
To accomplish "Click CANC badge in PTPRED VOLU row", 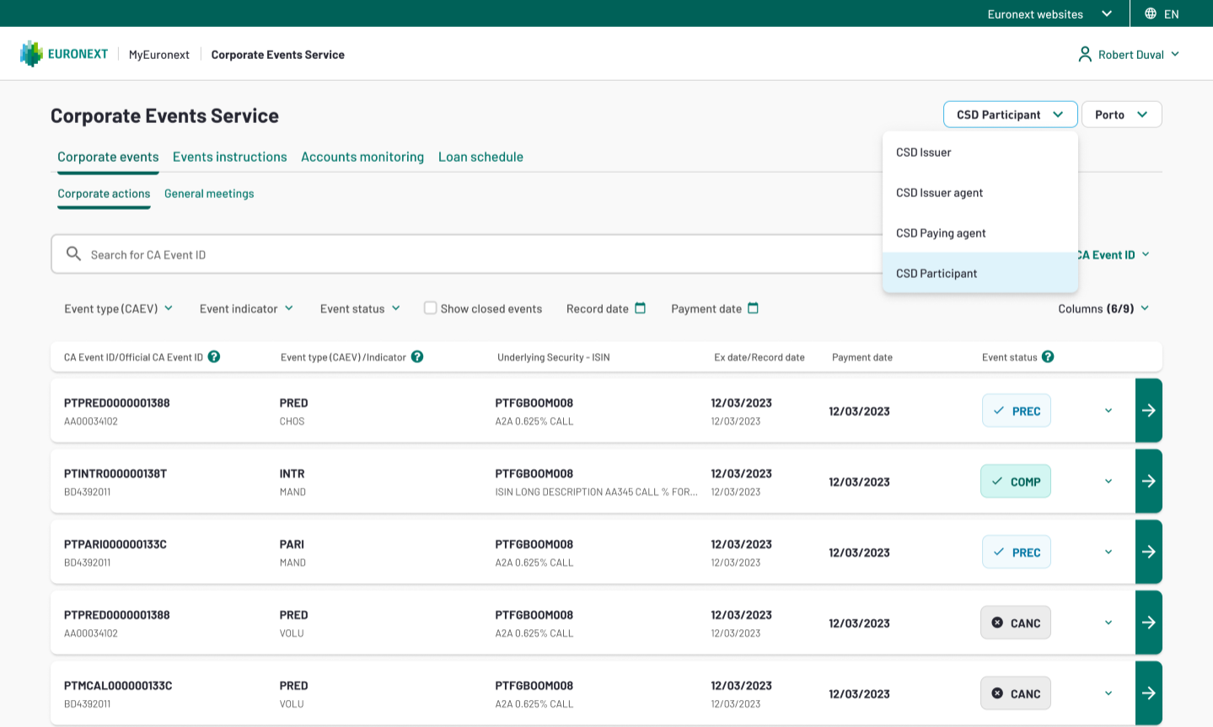I will [1016, 623].
